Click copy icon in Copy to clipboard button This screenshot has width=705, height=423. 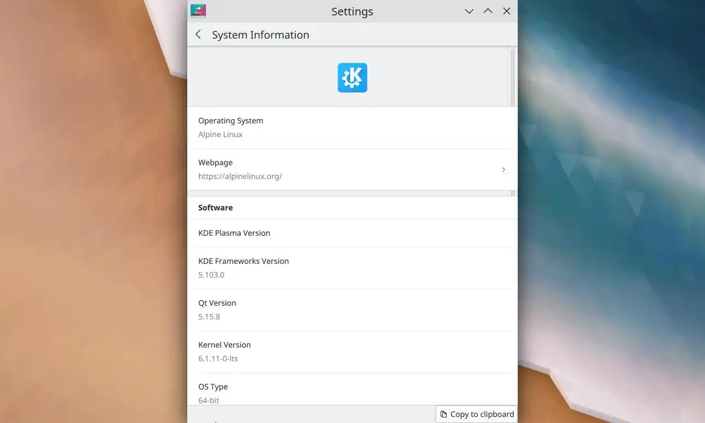pos(443,414)
